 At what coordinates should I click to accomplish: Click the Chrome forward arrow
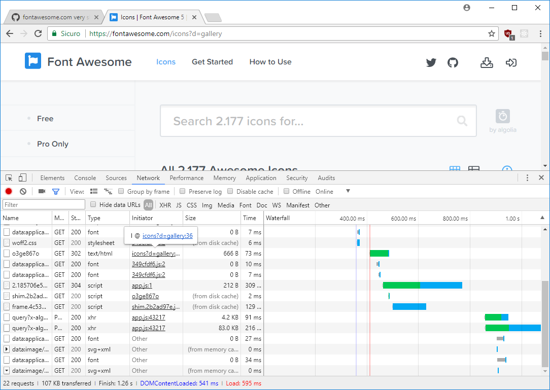pos(24,33)
